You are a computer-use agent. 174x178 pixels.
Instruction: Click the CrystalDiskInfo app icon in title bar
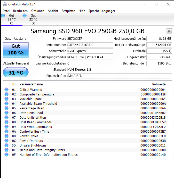[x=5, y=4]
